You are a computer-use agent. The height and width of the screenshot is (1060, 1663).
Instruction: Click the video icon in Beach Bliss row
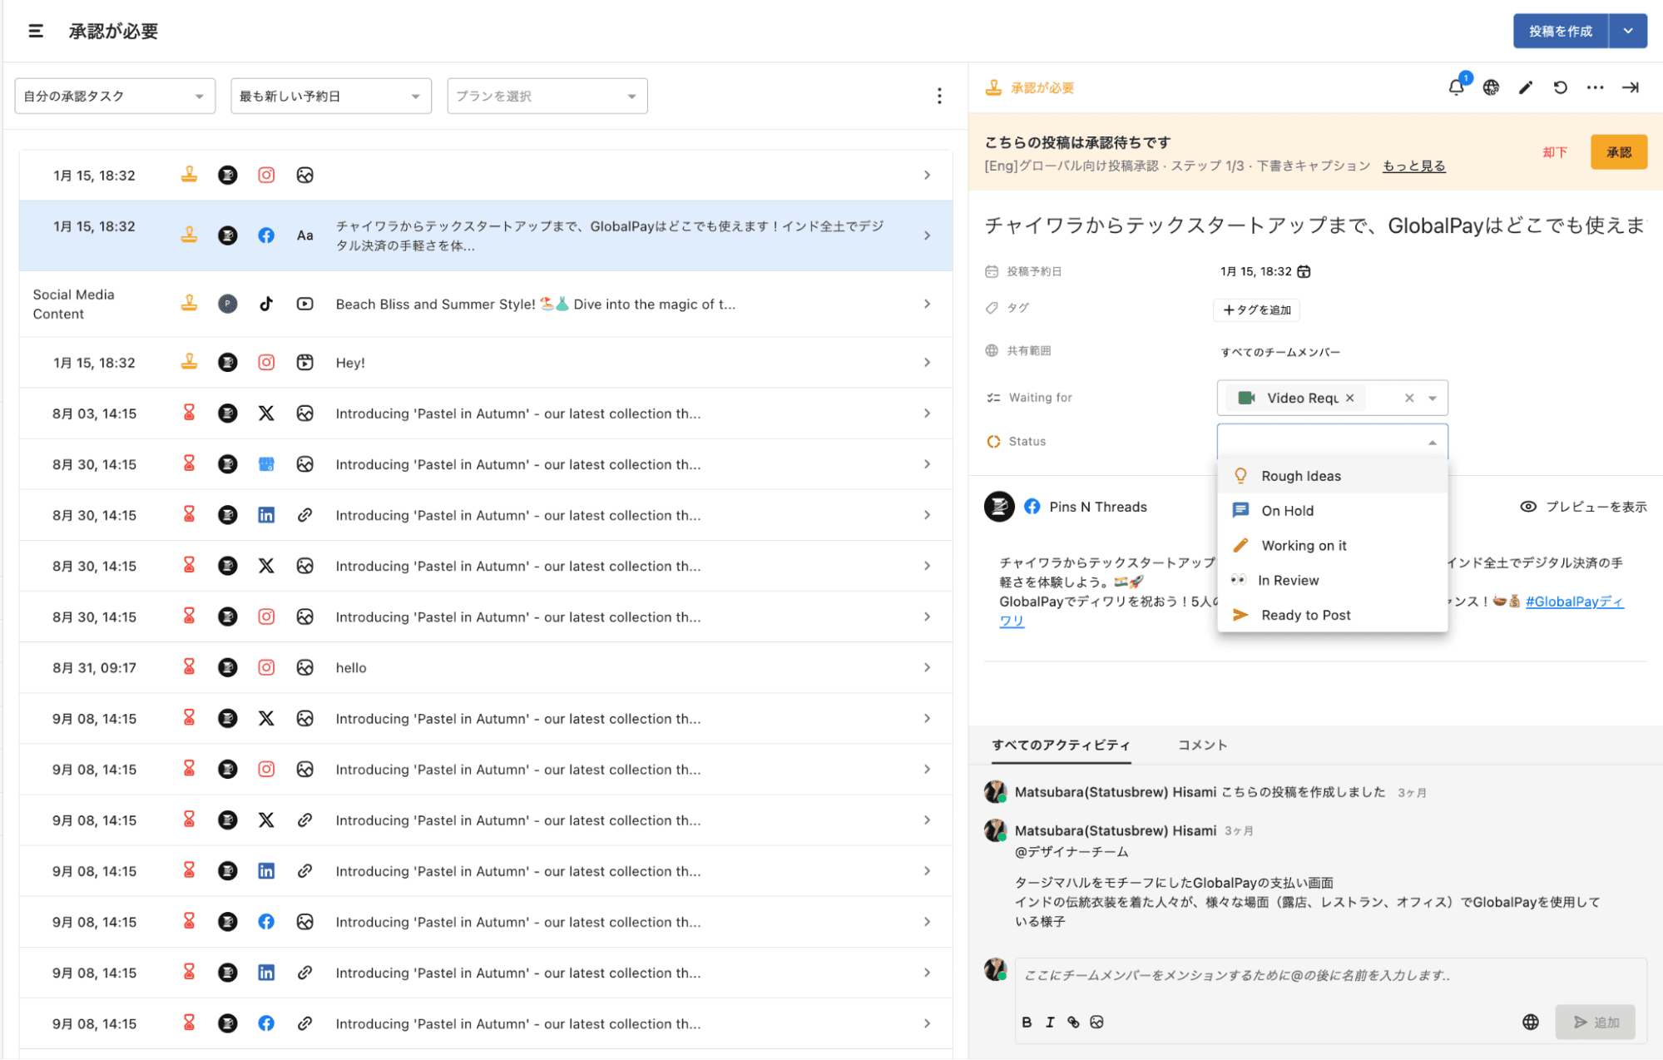click(305, 304)
